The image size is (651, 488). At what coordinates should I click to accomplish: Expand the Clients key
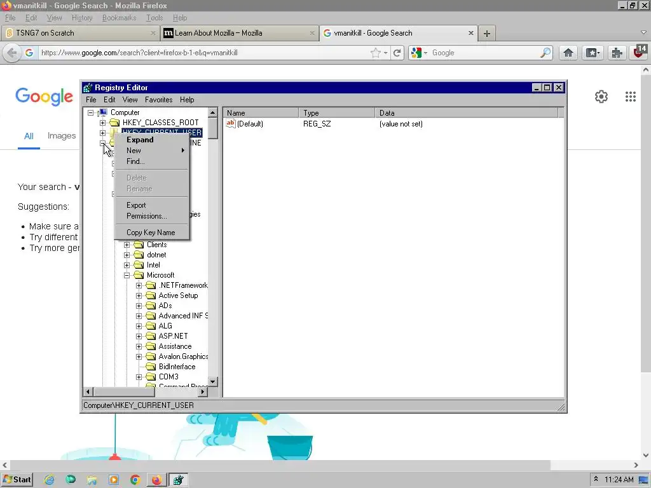coord(127,245)
